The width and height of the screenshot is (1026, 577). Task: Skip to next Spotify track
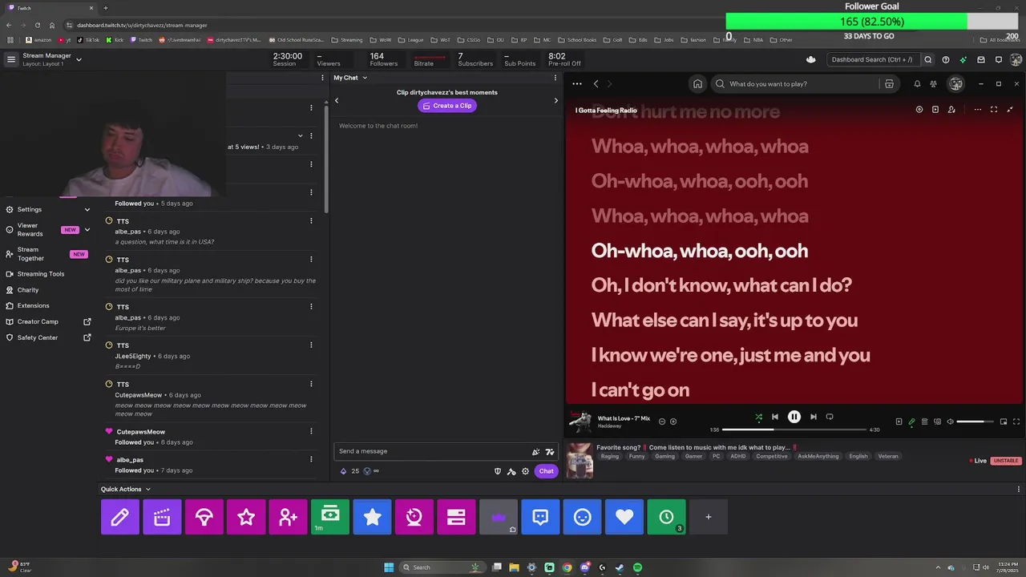pos(813,417)
